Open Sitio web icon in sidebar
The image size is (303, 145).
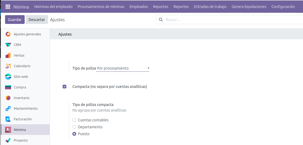click(x=8, y=76)
